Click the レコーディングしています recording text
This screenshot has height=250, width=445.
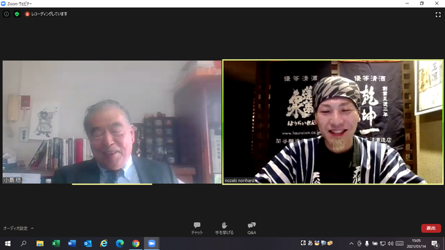tap(49, 14)
